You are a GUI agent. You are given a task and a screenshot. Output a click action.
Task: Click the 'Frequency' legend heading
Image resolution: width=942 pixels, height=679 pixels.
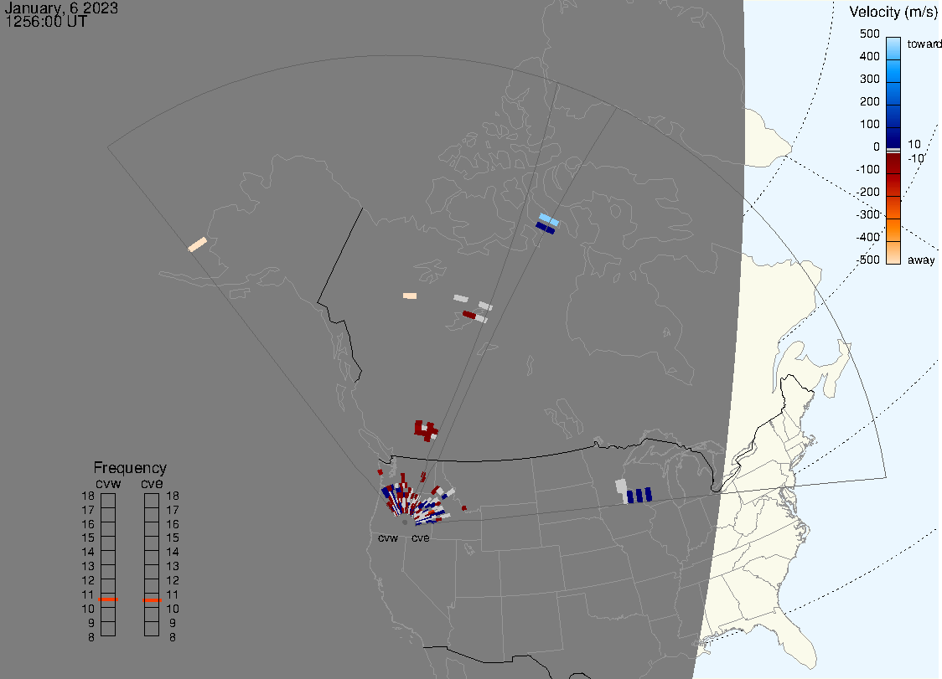[x=130, y=468]
